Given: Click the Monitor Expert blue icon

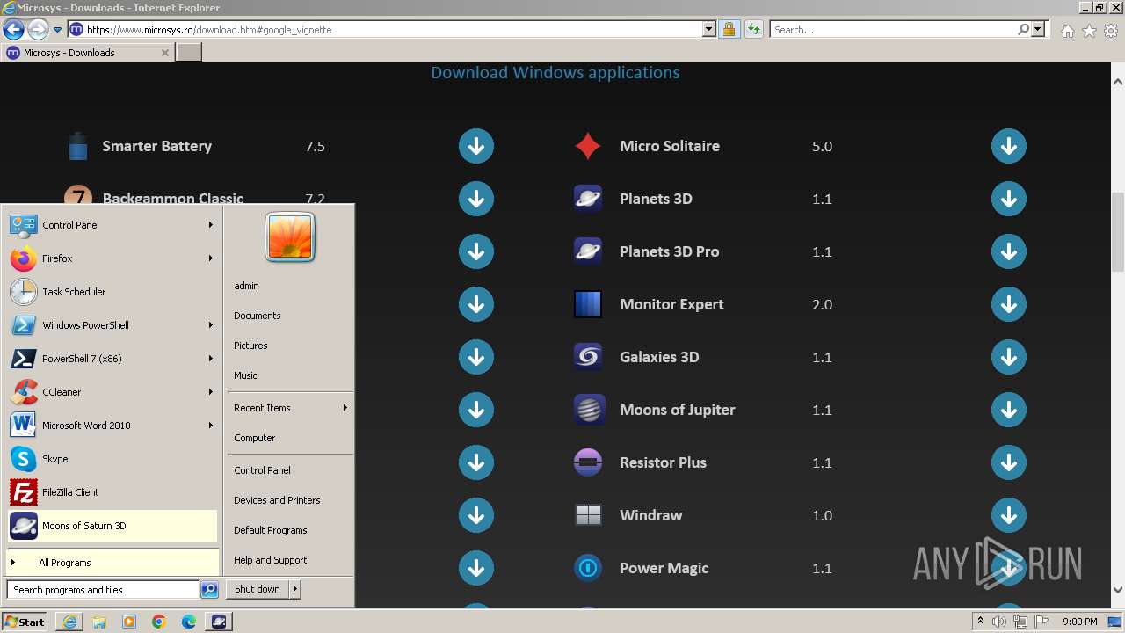Looking at the screenshot, I should point(588,304).
